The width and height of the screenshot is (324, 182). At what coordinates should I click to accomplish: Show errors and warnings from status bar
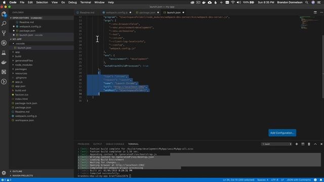click(x=6, y=180)
